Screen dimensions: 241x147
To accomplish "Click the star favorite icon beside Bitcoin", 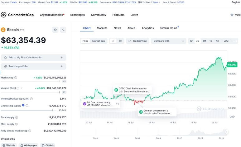I will tap(55, 30).
